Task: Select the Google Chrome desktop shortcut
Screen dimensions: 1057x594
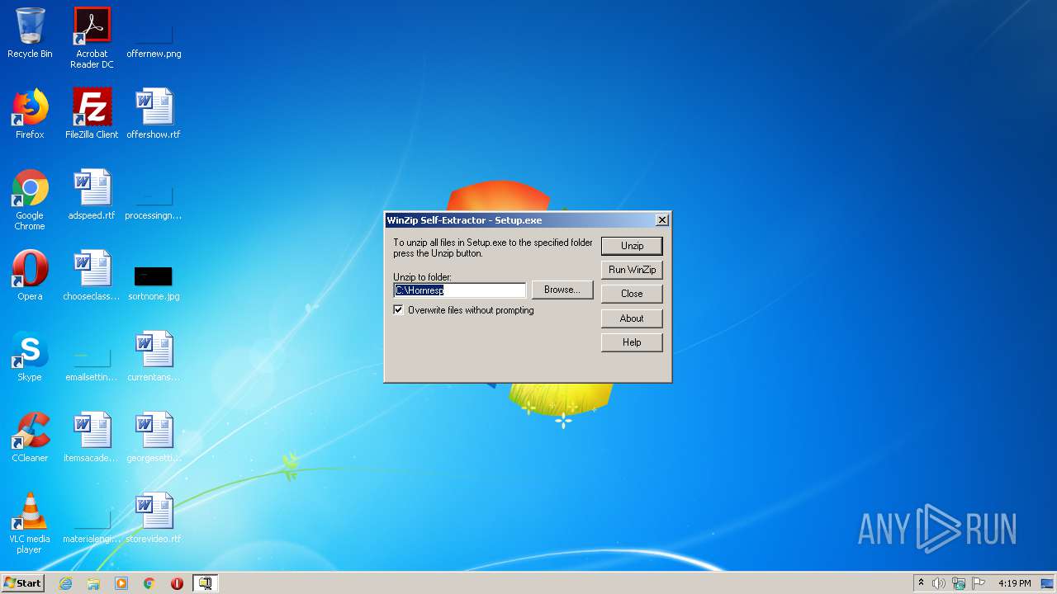Action: click(30, 200)
